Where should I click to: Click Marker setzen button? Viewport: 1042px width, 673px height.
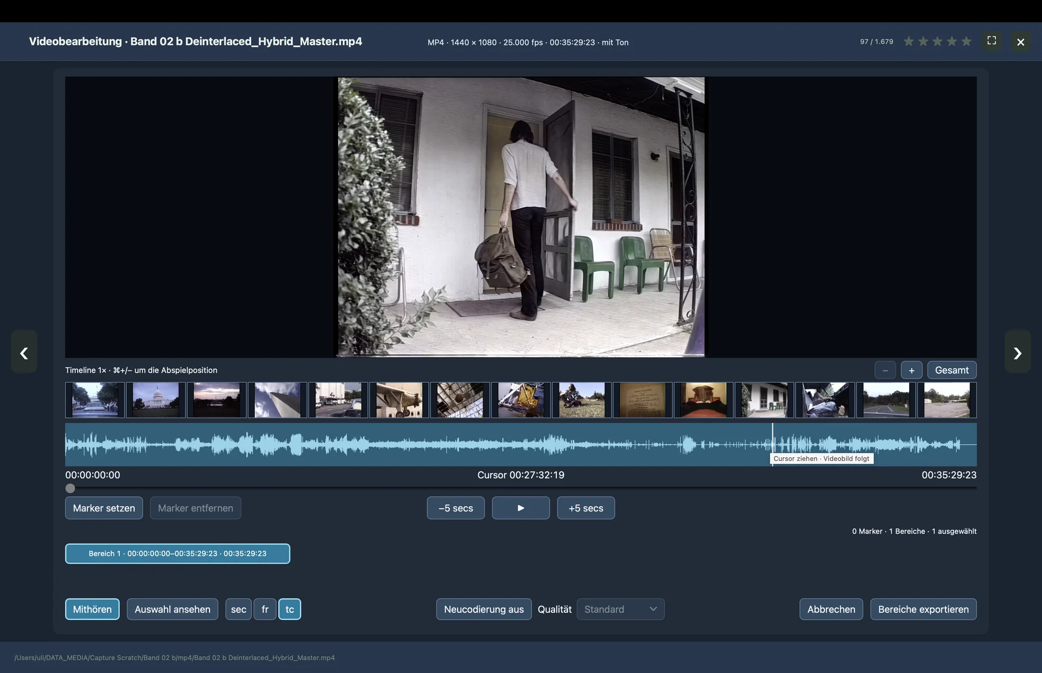click(104, 508)
